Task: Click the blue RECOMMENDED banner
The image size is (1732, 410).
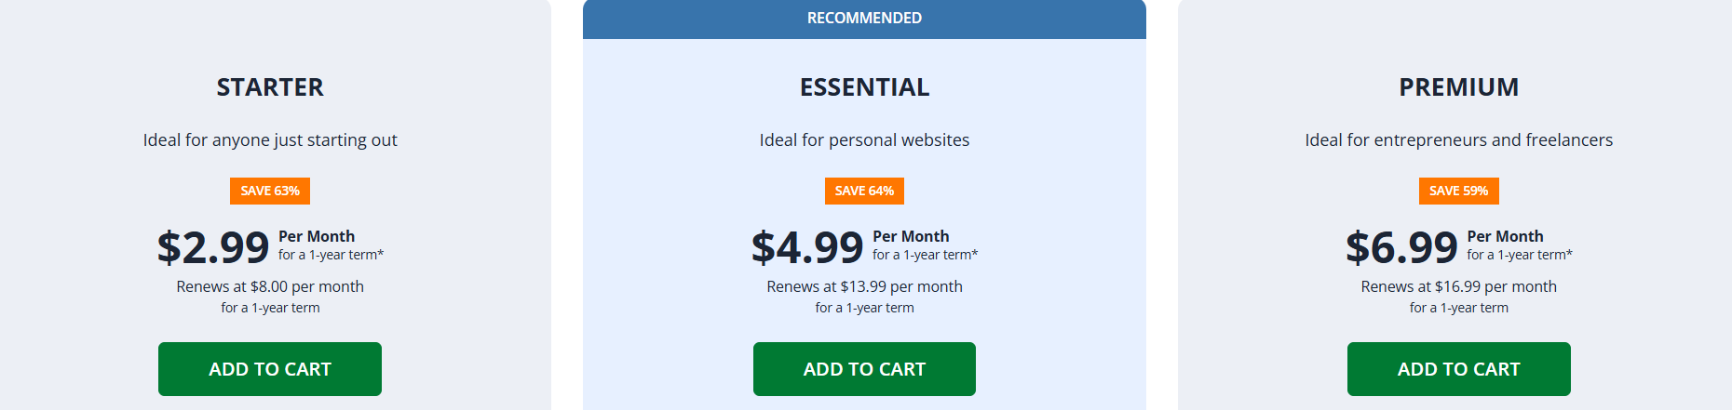Action: point(864,19)
